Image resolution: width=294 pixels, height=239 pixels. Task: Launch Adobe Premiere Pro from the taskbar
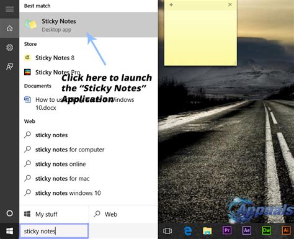click(x=227, y=230)
